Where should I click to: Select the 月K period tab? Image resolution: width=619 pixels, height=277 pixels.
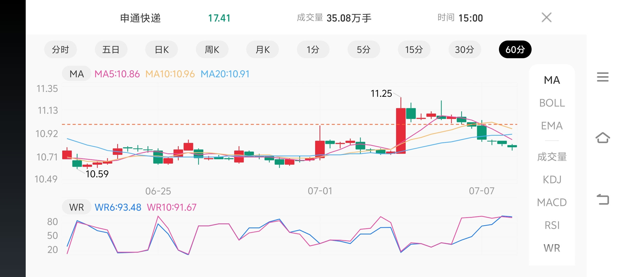click(x=262, y=50)
